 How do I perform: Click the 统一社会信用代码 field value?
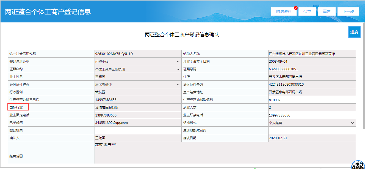point(137,54)
